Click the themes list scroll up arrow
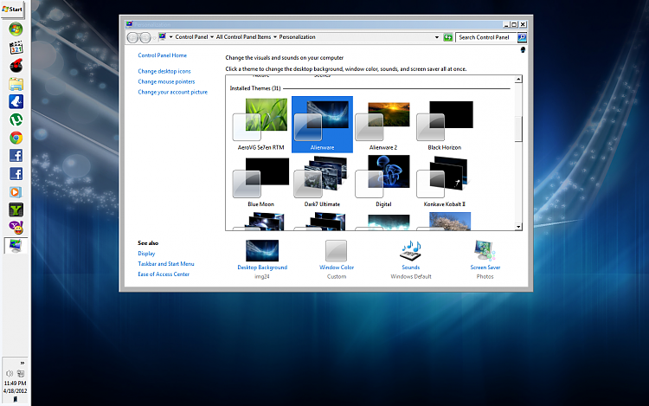This screenshot has height=406, width=649. click(x=518, y=79)
